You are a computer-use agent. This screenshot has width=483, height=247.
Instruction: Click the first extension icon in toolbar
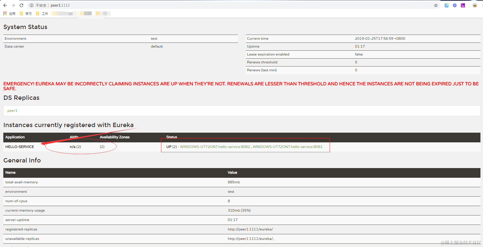tap(447, 5)
